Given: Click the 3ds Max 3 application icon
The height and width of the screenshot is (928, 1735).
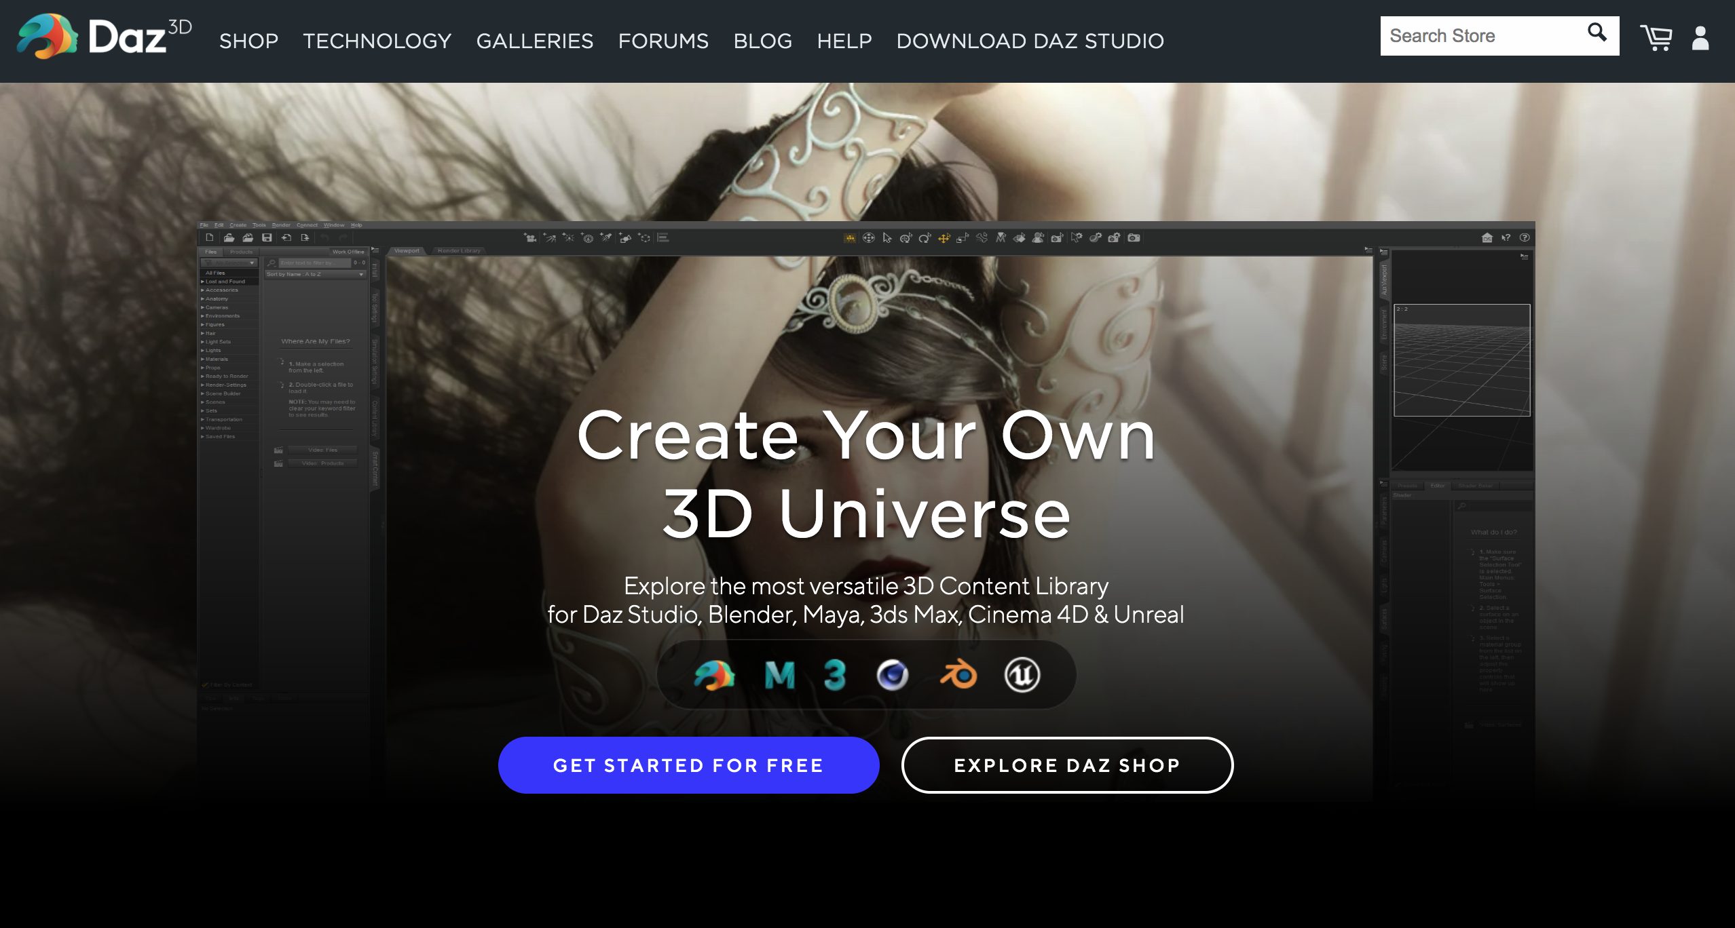Looking at the screenshot, I should coord(834,674).
